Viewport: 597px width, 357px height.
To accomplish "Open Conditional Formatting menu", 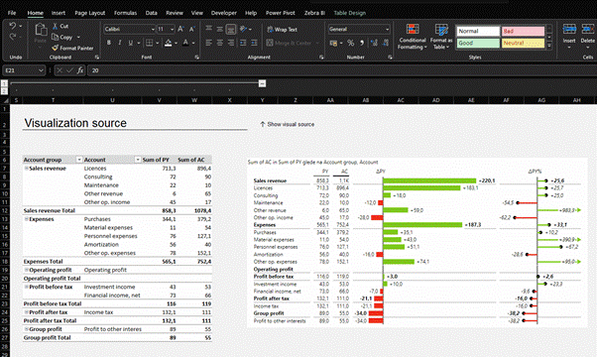I will coord(413,37).
